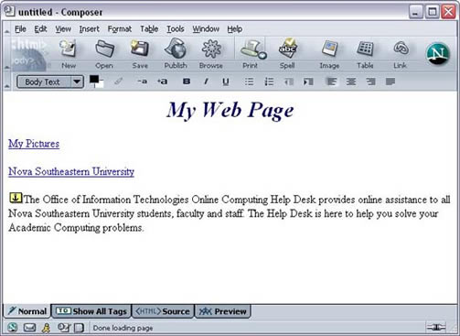This screenshot has height=336, width=460.
Task: Toggle italic formatting
Action: coord(206,81)
